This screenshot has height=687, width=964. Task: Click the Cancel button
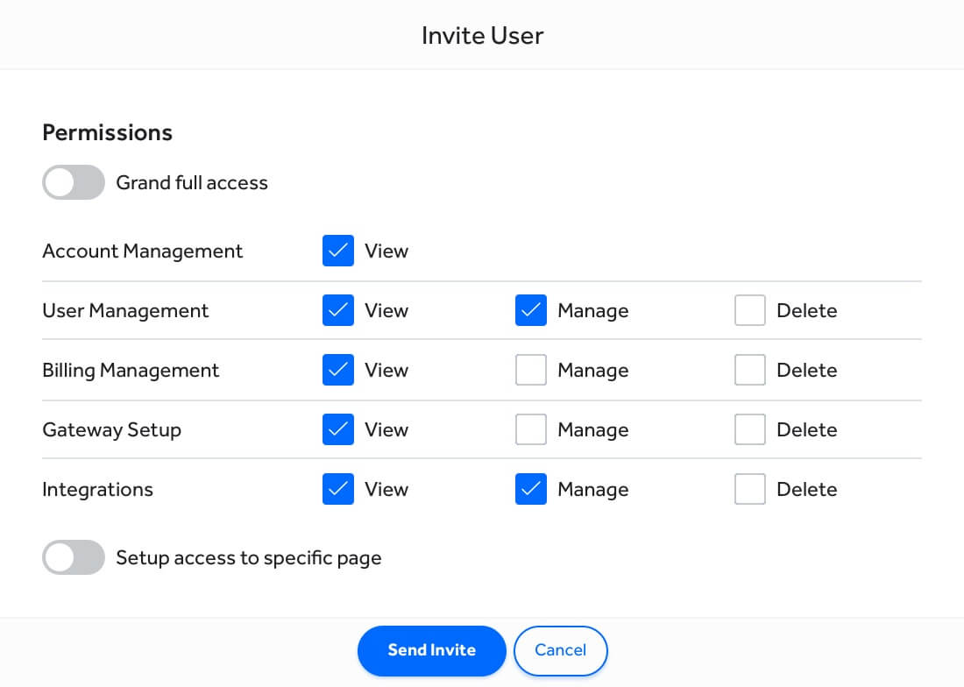[x=561, y=650]
